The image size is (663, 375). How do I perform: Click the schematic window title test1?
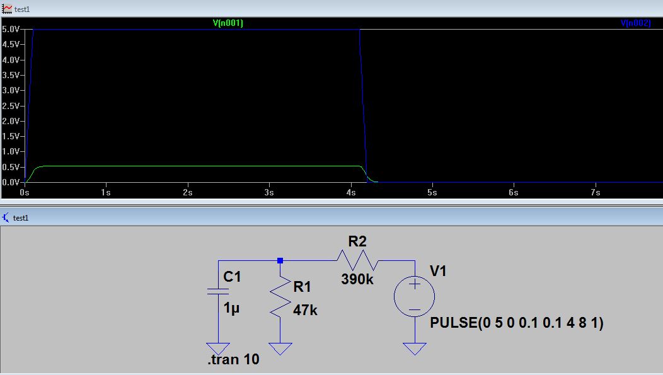point(21,217)
